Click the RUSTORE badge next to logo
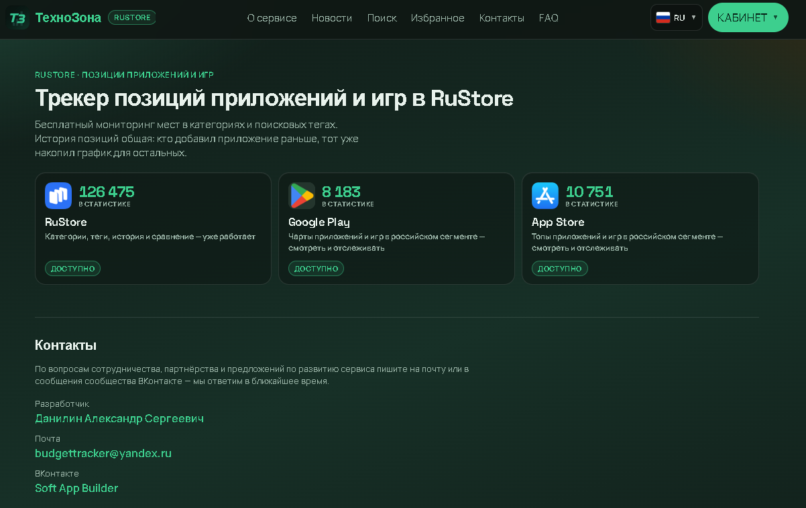 point(132,17)
